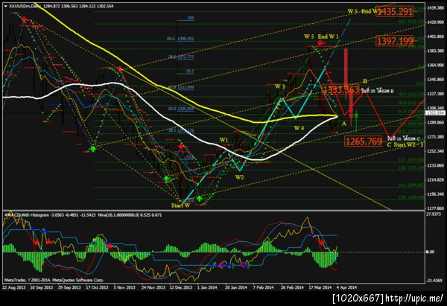Screen dimensions: 447x306
Task: Click the chart menu triangle beside XAUUSDm
Action: [x=6, y=6]
